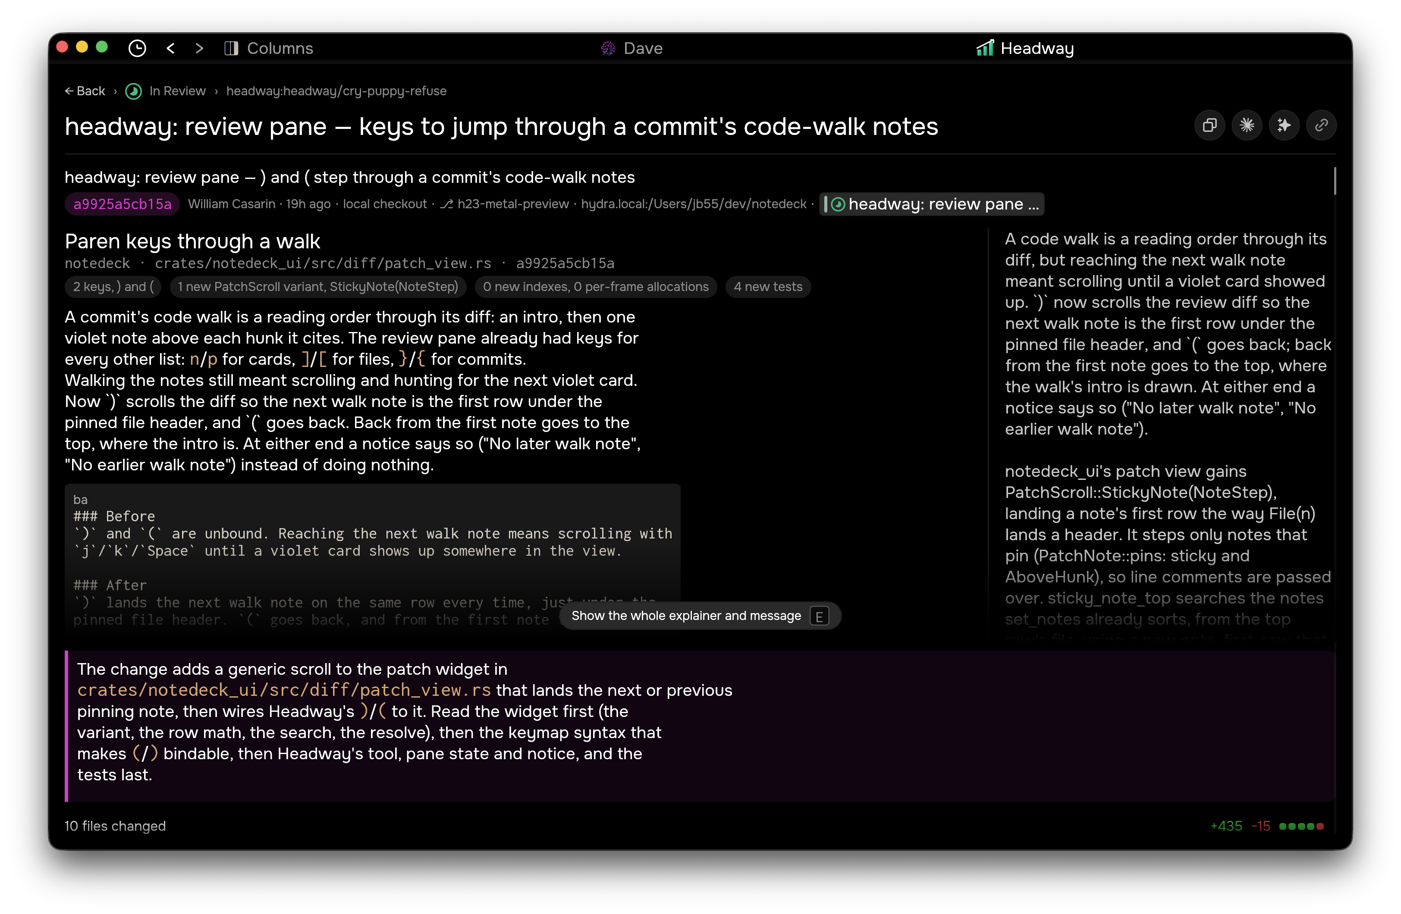Click the '4 new tests' chip
The image size is (1401, 914).
[768, 287]
